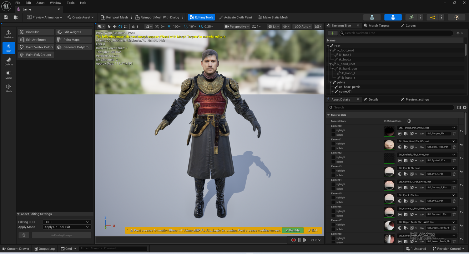Open the Skeleton editor from top-right toolbar
The height and width of the screenshot is (254, 469).
[x=372, y=17]
